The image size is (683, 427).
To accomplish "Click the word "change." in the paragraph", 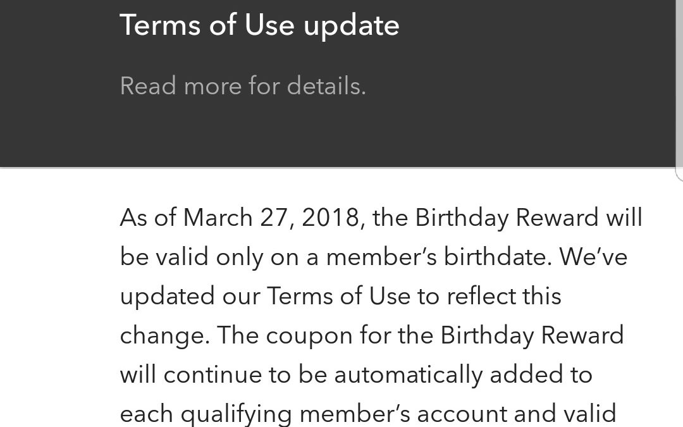I will tap(164, 336).
